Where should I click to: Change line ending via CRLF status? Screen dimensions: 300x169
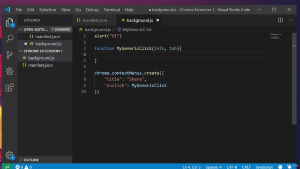click(x=246, y=167)
